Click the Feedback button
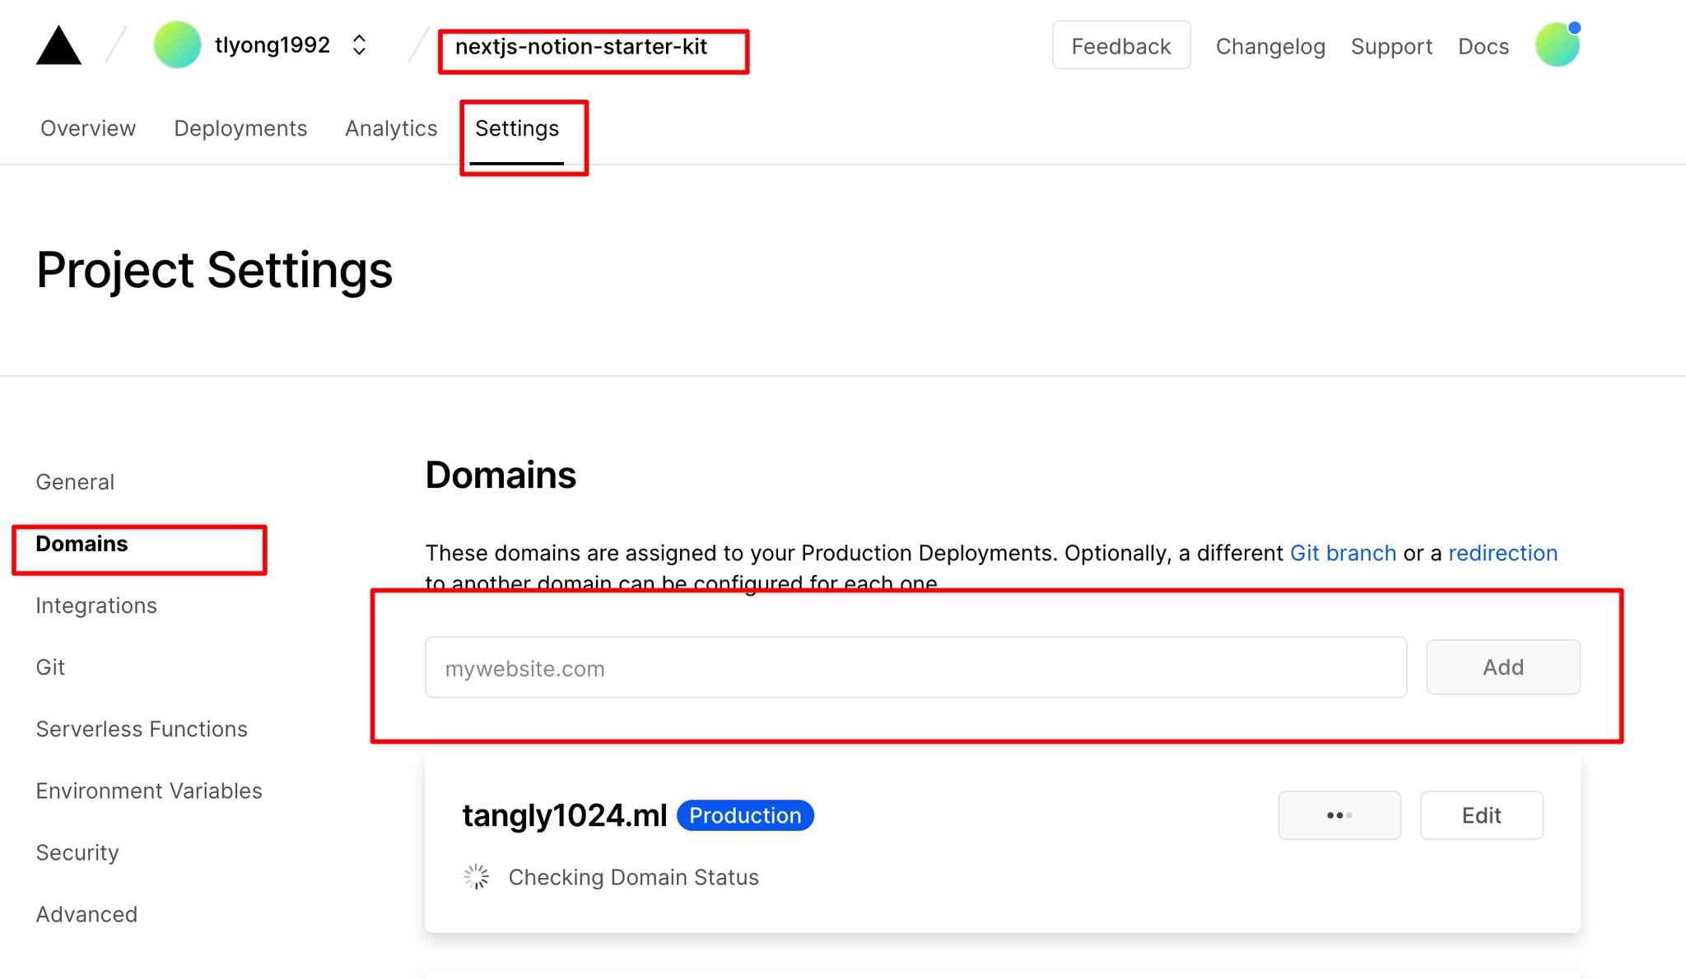 point(1121,46)
